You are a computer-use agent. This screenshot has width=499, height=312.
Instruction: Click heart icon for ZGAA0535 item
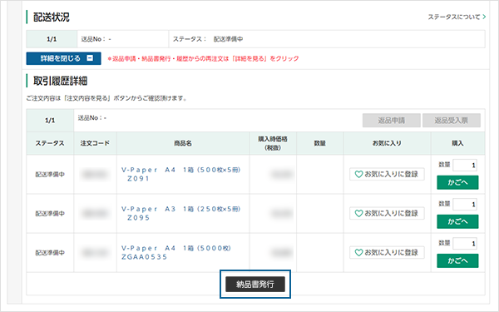click(358, 253)
